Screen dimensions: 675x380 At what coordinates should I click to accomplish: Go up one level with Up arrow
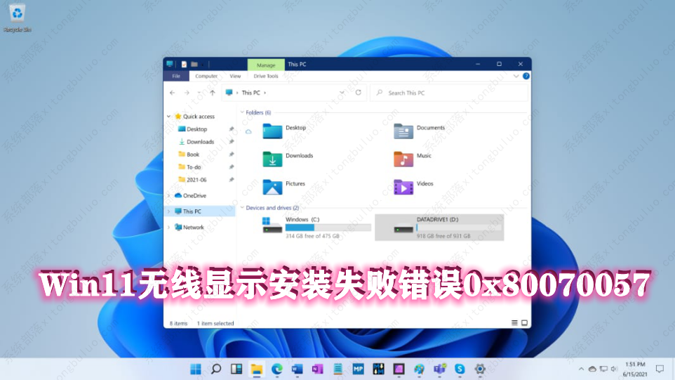[212, 93]
